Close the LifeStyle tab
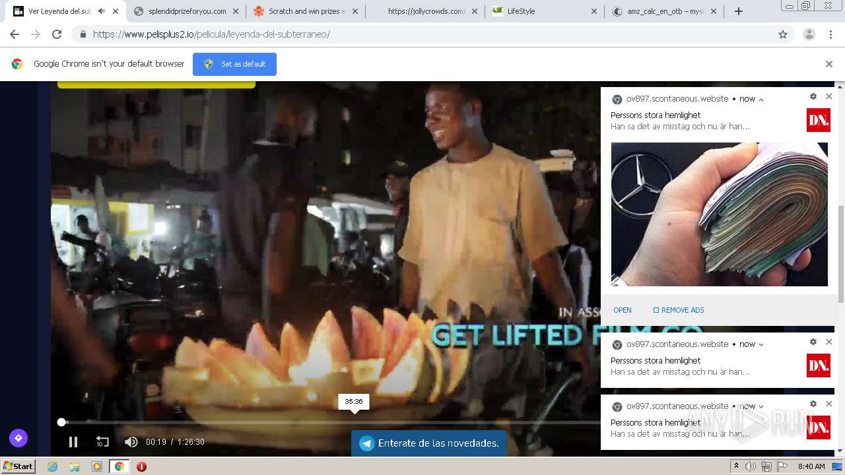Viewport: 845px width, 475px height. point(593,11)
